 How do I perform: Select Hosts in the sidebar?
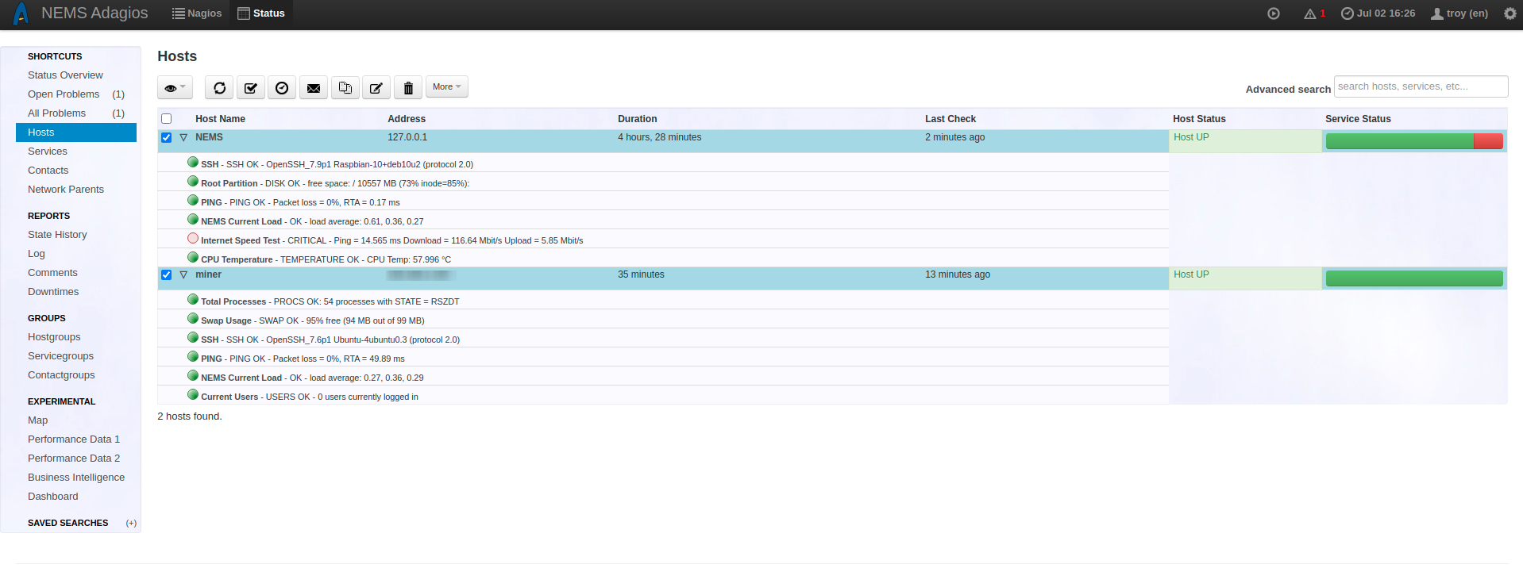pos(76,132)
